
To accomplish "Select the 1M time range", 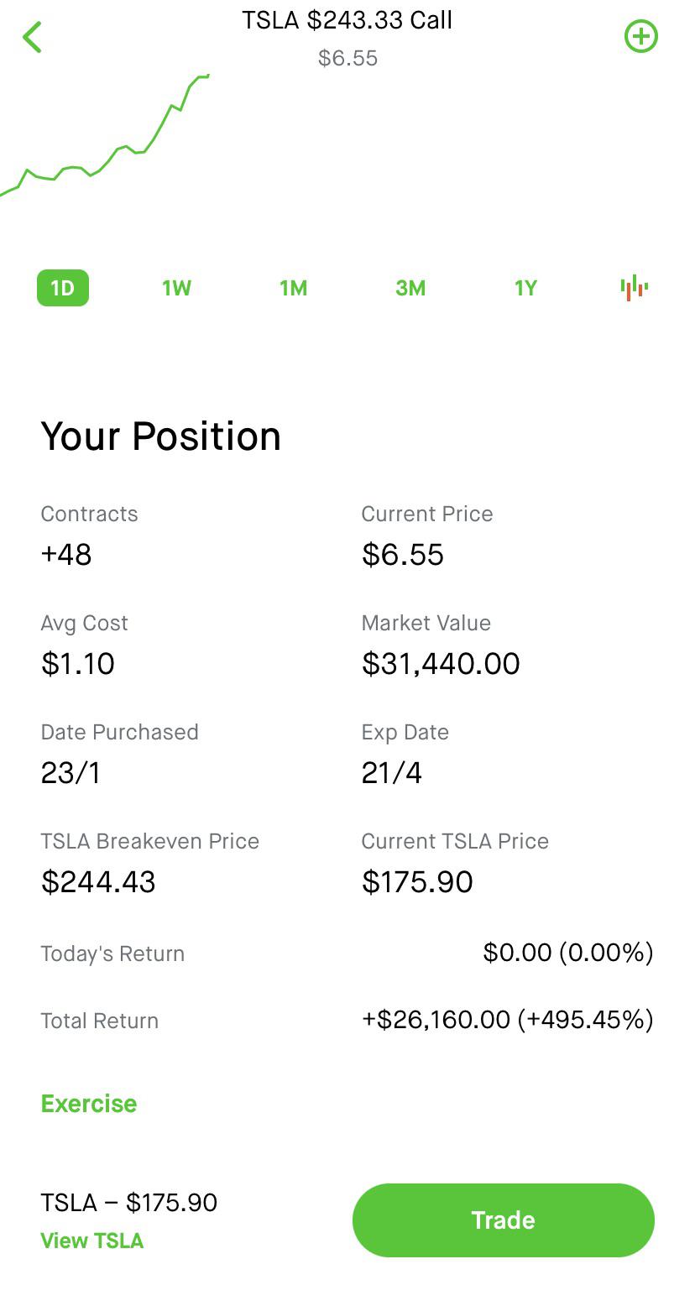I will [x=293, y=288].
